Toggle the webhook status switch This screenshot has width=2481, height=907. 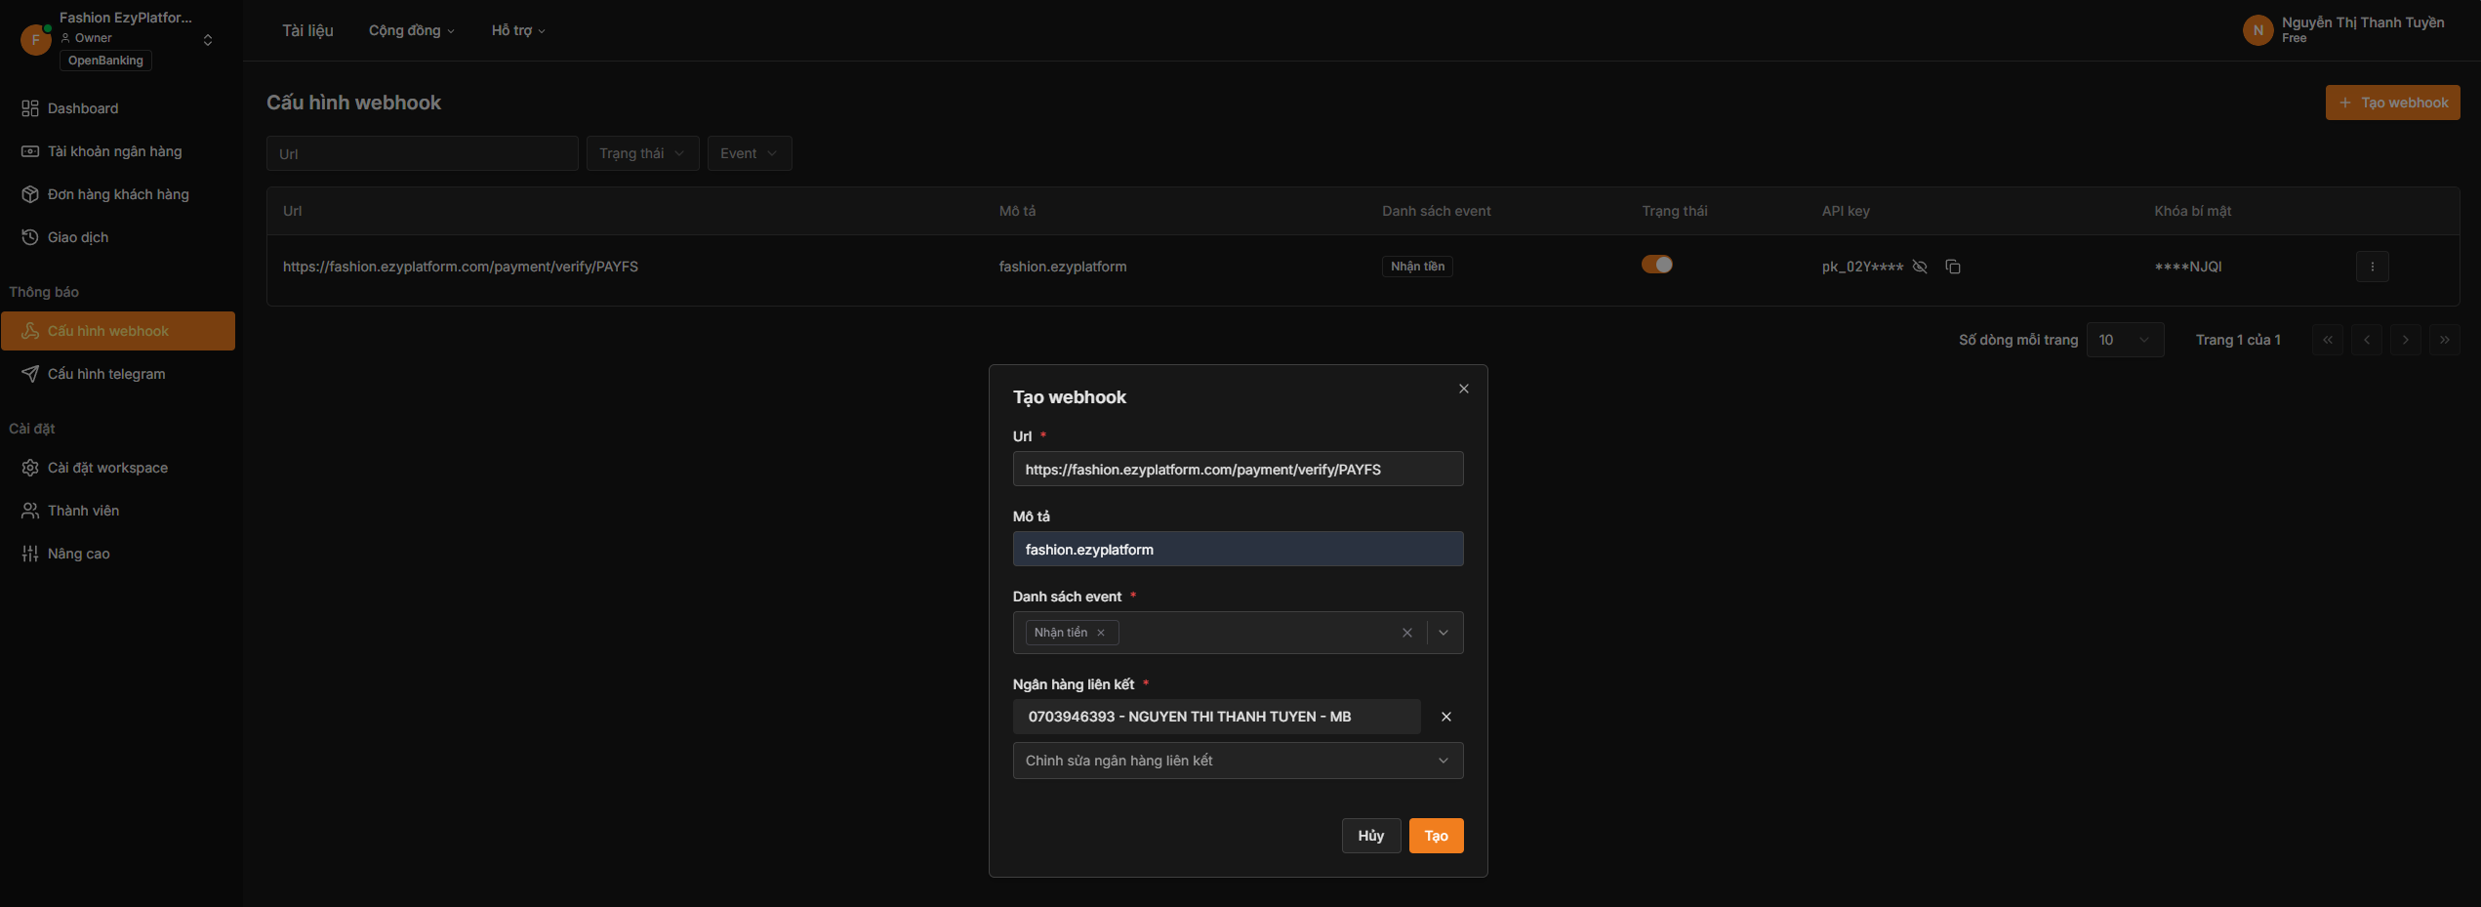pos(1656,265)
